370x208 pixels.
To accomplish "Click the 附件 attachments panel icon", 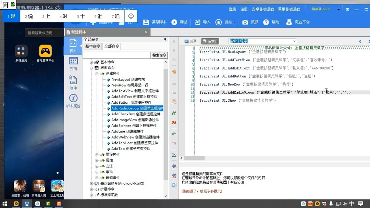I will pos(73,79).
